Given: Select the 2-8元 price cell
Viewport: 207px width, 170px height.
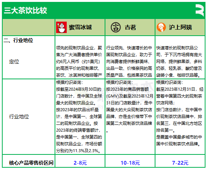Looking at the screenshot, I should pos(80,163).
